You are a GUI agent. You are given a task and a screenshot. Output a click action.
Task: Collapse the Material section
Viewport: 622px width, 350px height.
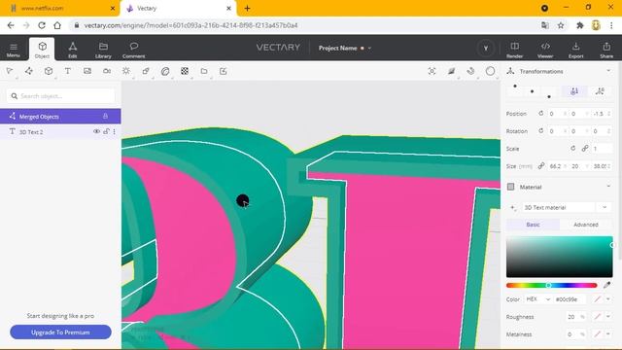pos(608,187)
